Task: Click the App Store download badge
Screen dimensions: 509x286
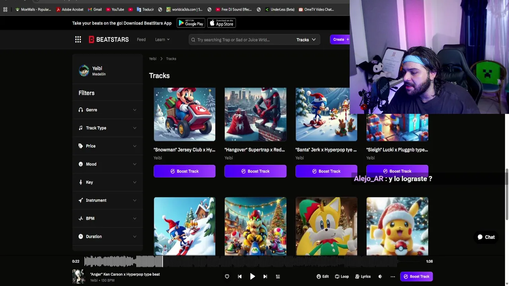Action: point(222,23)
